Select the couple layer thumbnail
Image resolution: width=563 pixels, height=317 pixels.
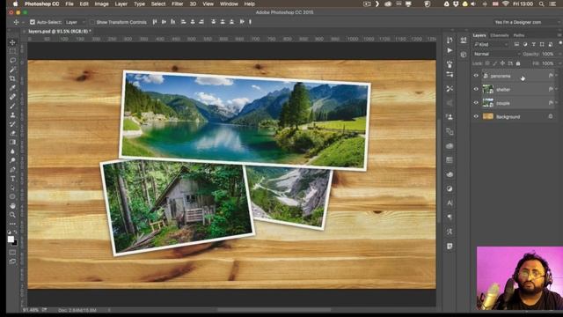coord(487,103)
